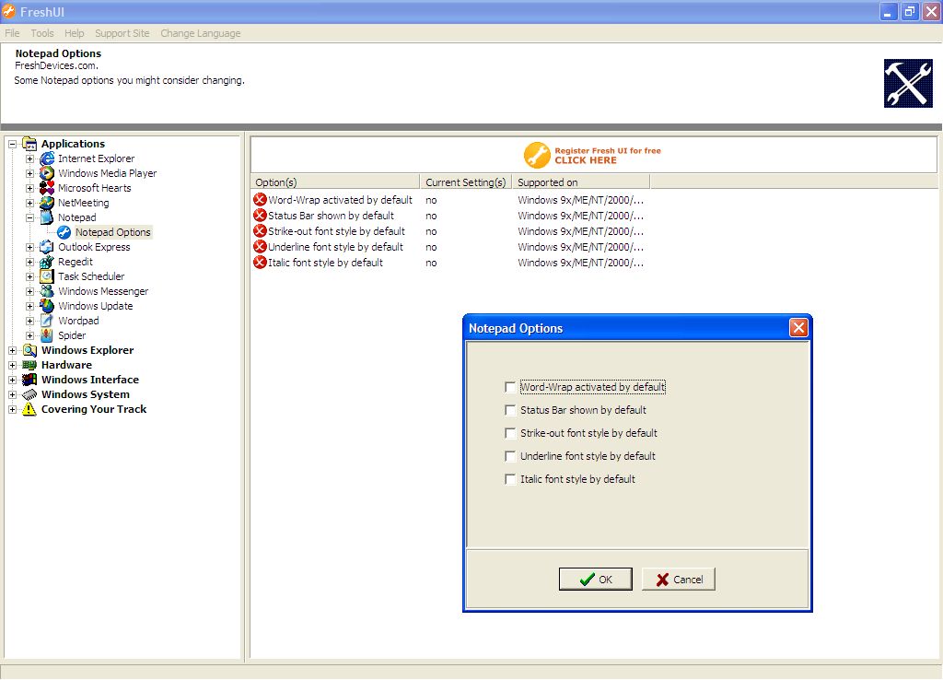Enable Word-Wrap activated by default checkbox
This screenshot has height=680, width=943.
point(510,387)
